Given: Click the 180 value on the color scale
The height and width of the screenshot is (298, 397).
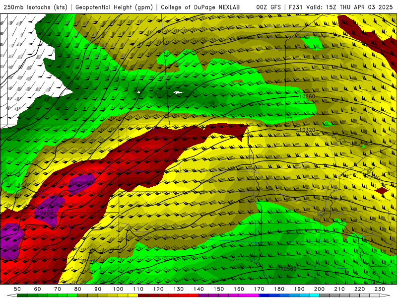Looking at the screenshot, I should [279, 289].
